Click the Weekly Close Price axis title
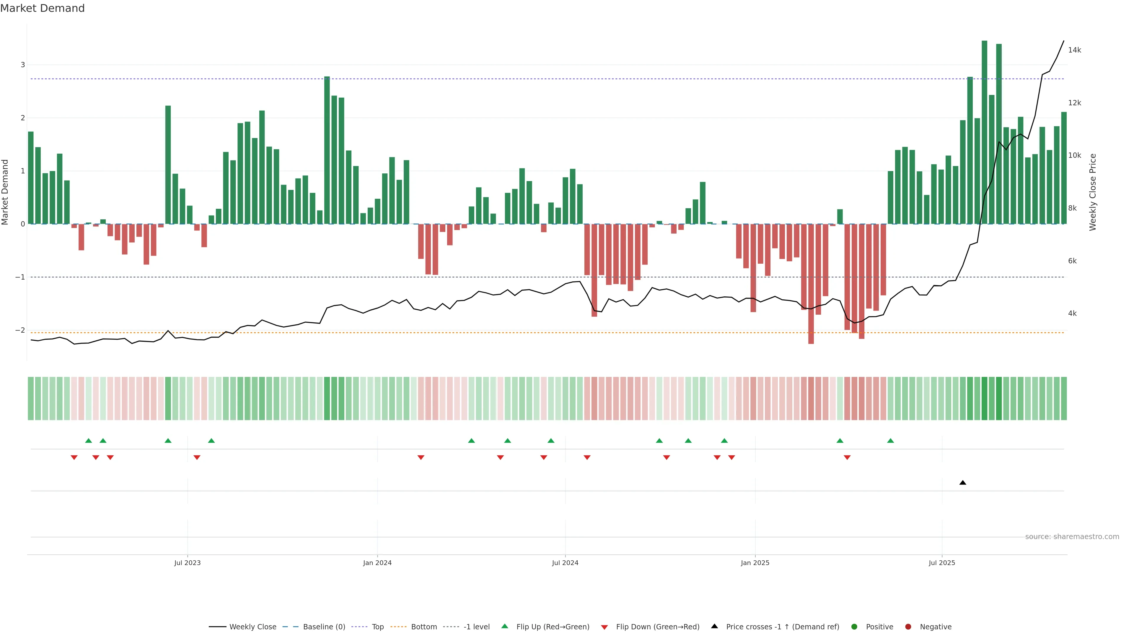The height and width of the screenshot is (637, 1134). [1093, 192]
